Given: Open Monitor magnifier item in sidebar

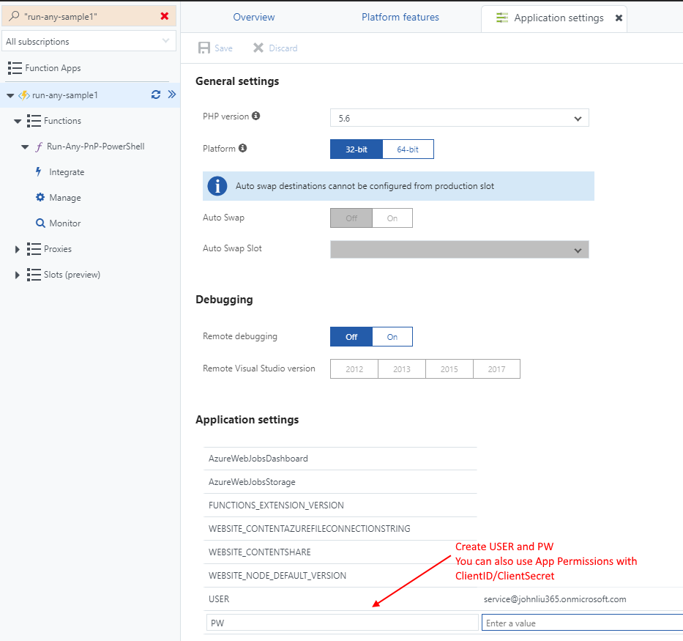Looking at the screenshot, I should pyautogui.click(x=64, y=223).
